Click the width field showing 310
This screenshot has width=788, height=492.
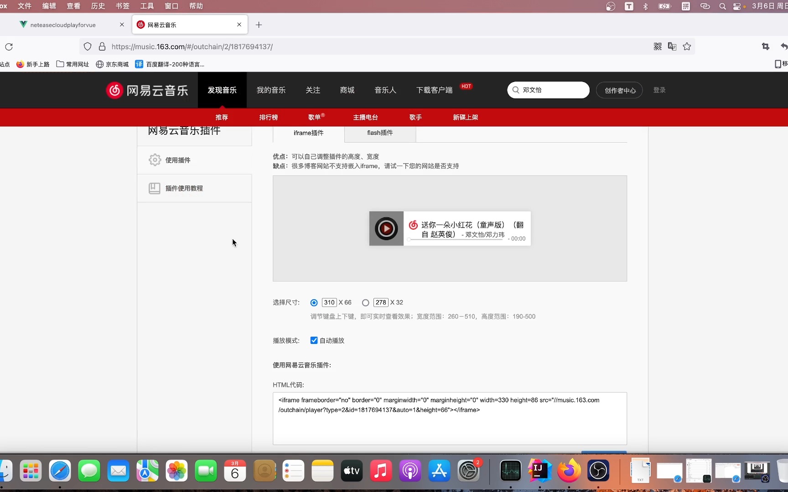[x=329, y=302]
